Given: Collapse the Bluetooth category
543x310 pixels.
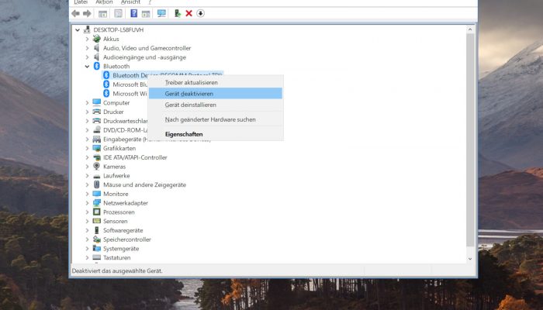Looking at the screenshot, I should coord(87,67).
